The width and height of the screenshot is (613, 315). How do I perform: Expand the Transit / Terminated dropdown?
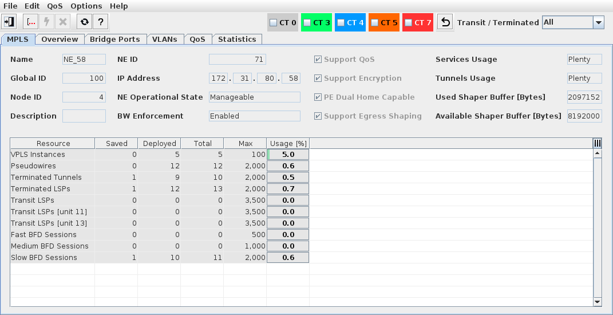click(599, 22)
